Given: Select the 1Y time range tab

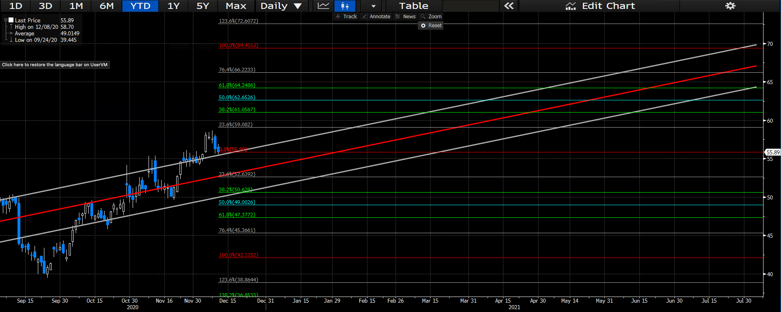Looking at the screenshot, I should point(173,6).
